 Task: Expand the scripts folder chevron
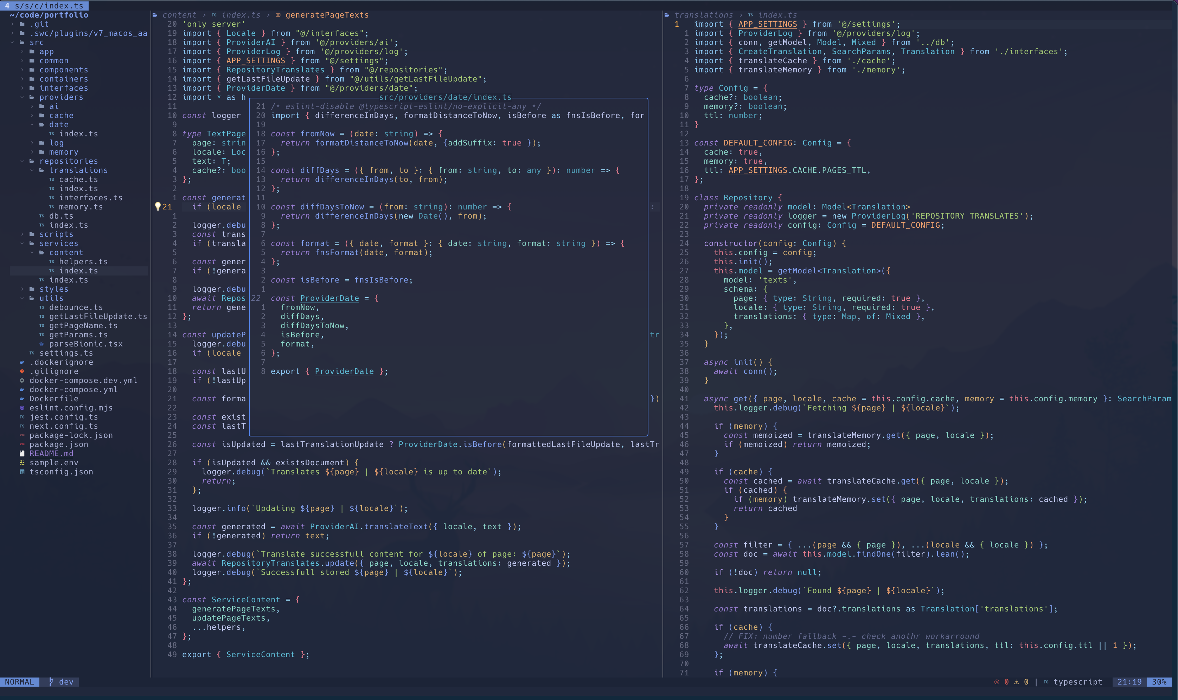(x=22, y=234)
